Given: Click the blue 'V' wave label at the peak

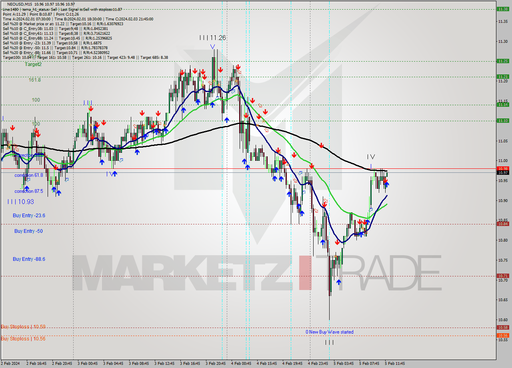Looking at the screenshot, I should [212, 46].
